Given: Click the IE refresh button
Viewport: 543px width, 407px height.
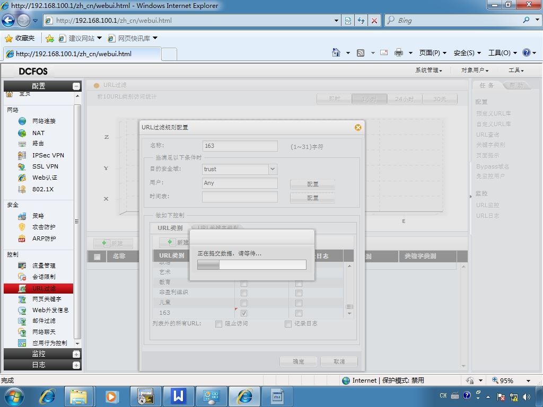Looking at the screenshot, I should pyautogui.click(x=361, y=21).
